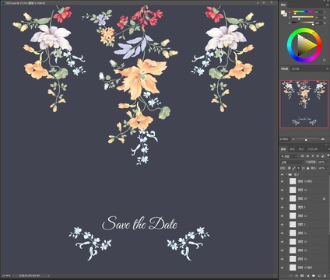This screenshot has height=280, width=330.
Task: Click the foreground color swatch
Action: (283, 12)
